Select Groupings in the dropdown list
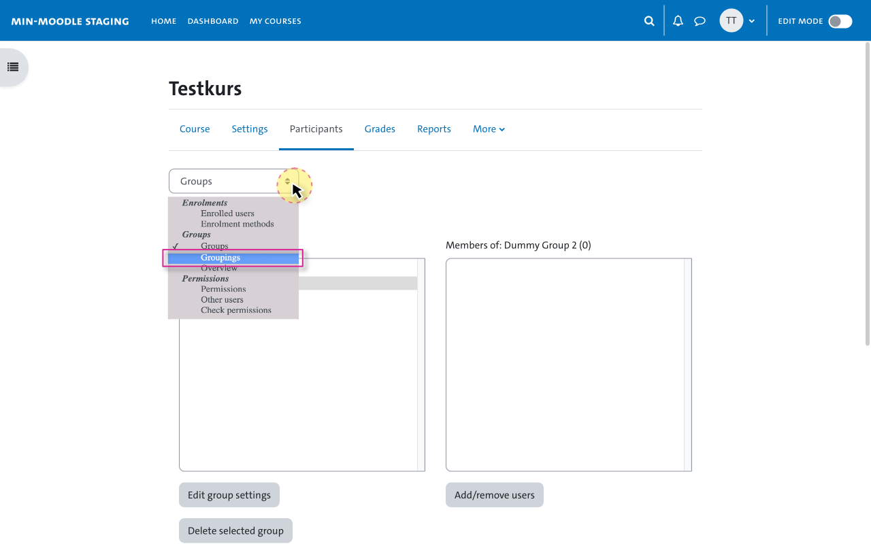 [233, 258]
